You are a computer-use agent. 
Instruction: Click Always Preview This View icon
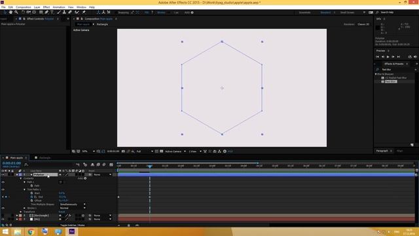pyautogui.click(x=73, y=151)
